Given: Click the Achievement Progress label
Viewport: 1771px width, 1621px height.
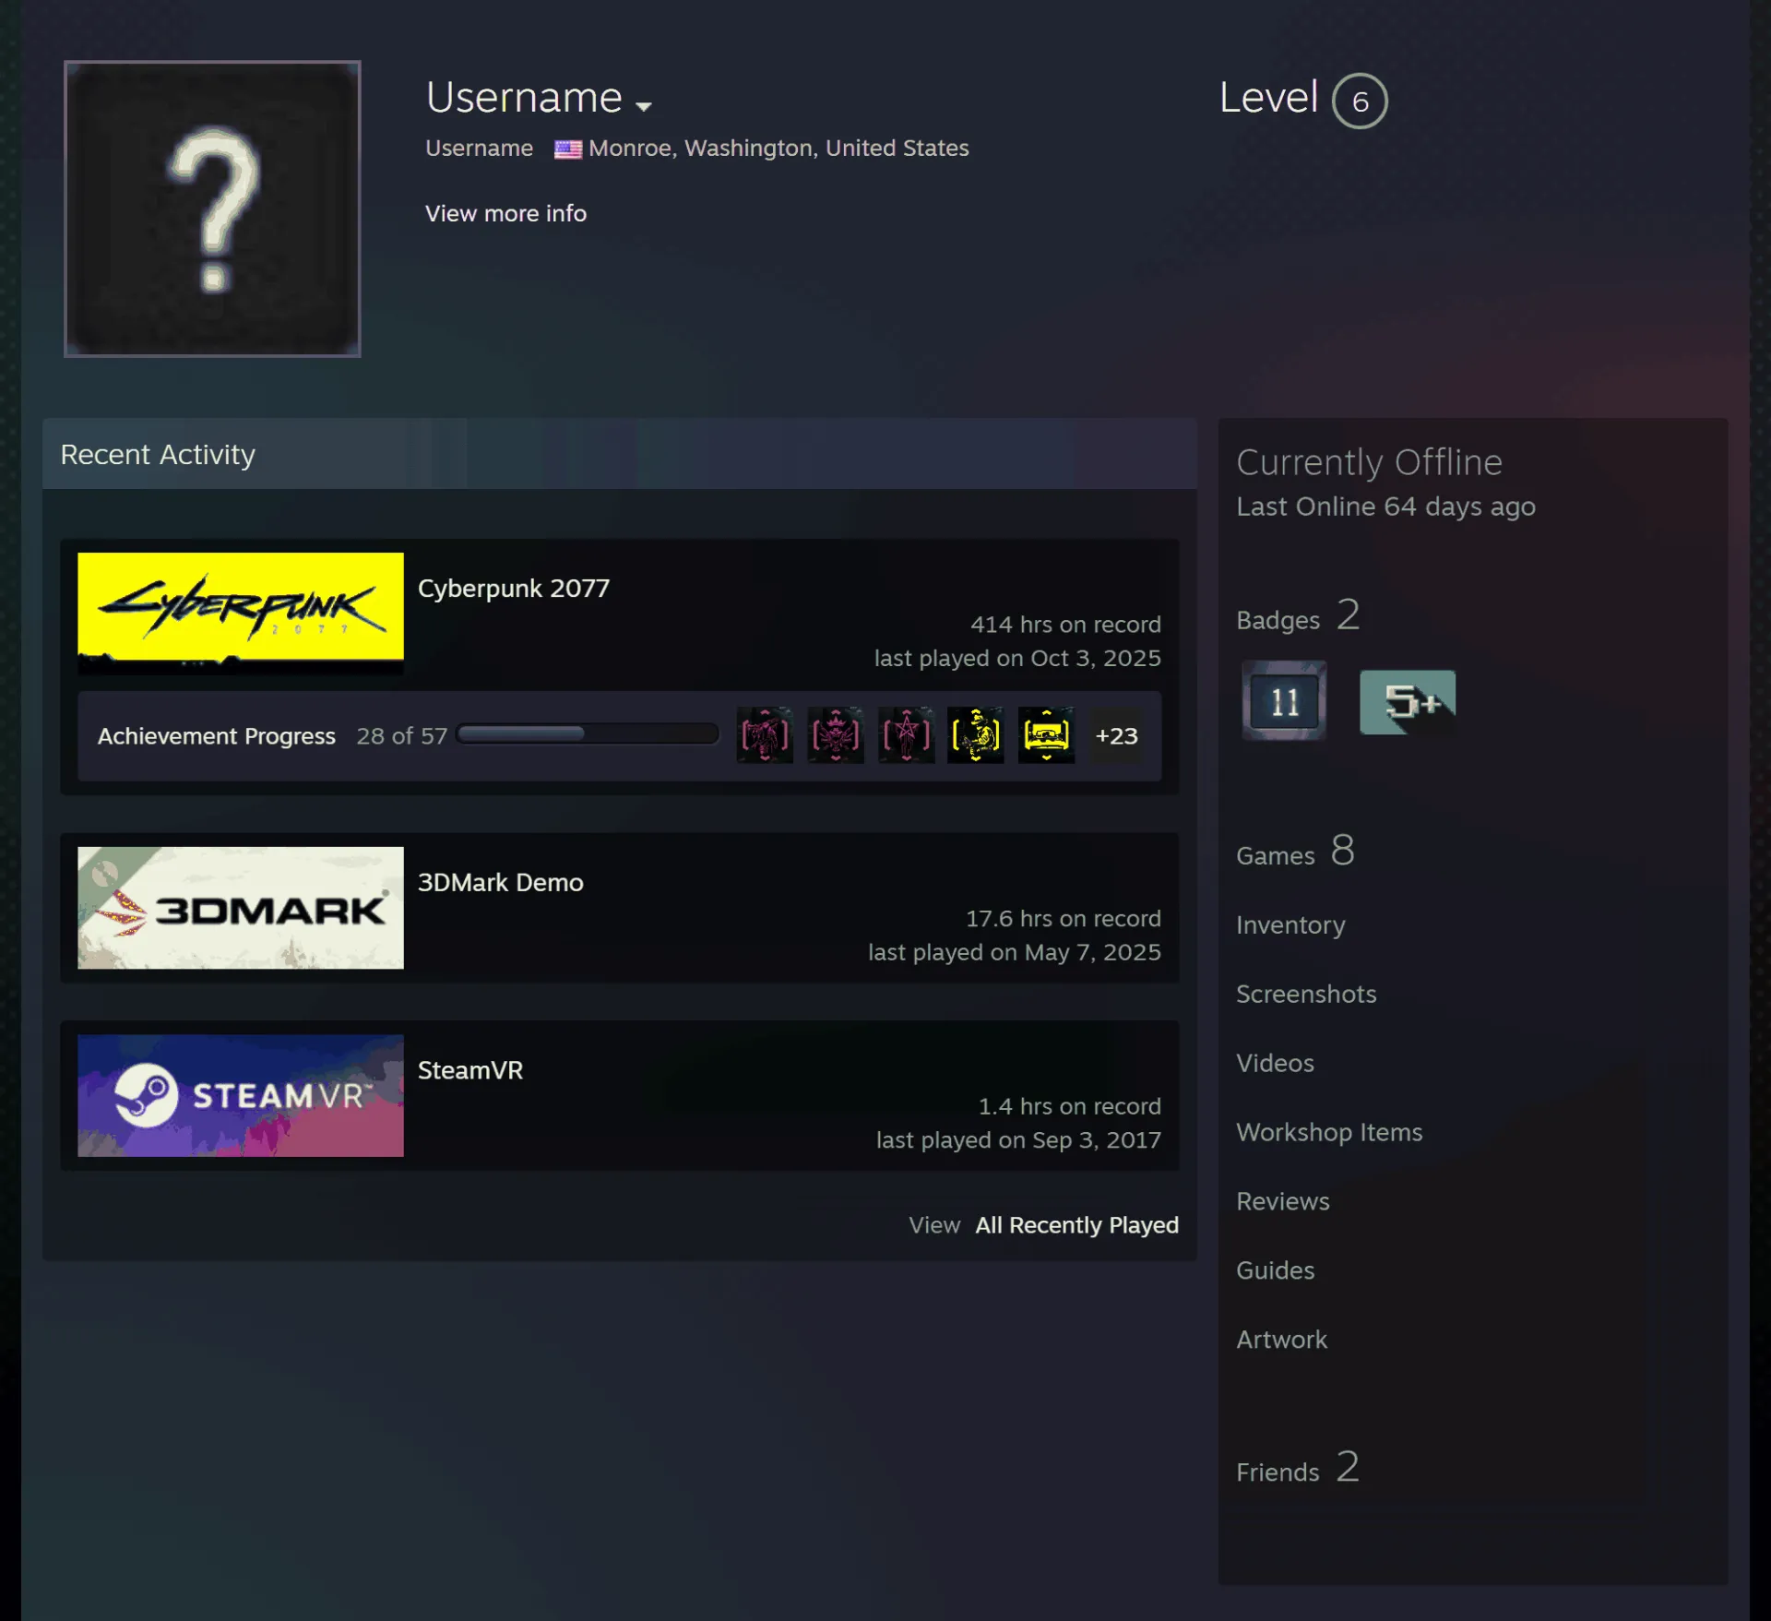Looking at the screenshot, I should (x=217, y=736).
